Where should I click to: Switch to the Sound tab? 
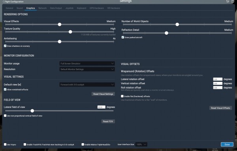[20, 8]
